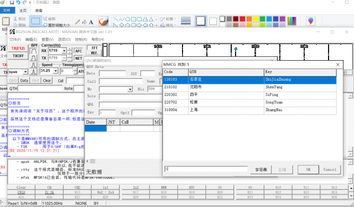Click the QTH input field in MMVARI

pos(40,88)
